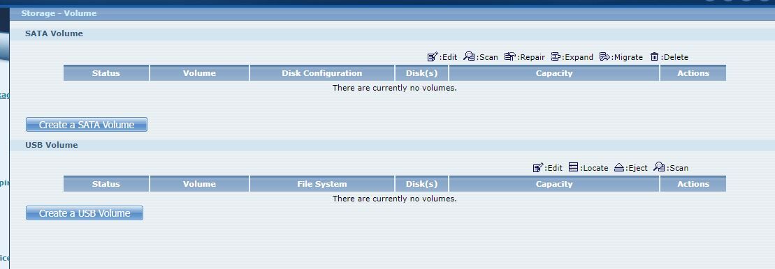Click the Scan legend icon in SATA Volume
Image resolution: width=775 pixels, height=269 pixels.
469,56
